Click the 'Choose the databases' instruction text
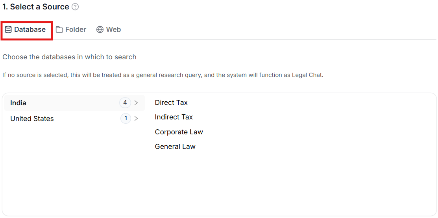The width and height of the screenshot is (438, 218). click(69, 57)
